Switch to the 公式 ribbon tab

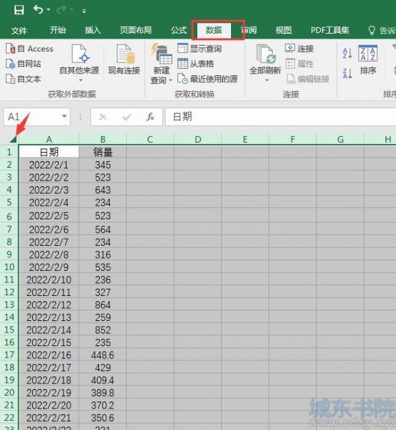[179, 30]
